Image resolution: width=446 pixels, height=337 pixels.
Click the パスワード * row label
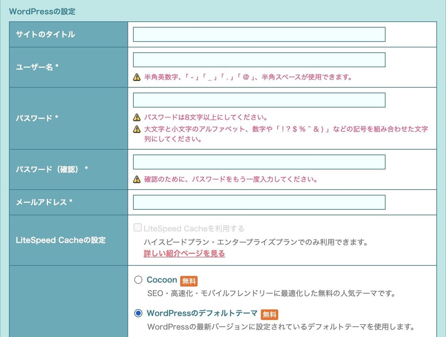tap(37, 118)
